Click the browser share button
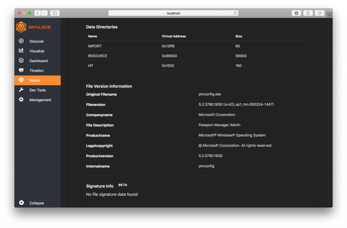 [308, 13]
